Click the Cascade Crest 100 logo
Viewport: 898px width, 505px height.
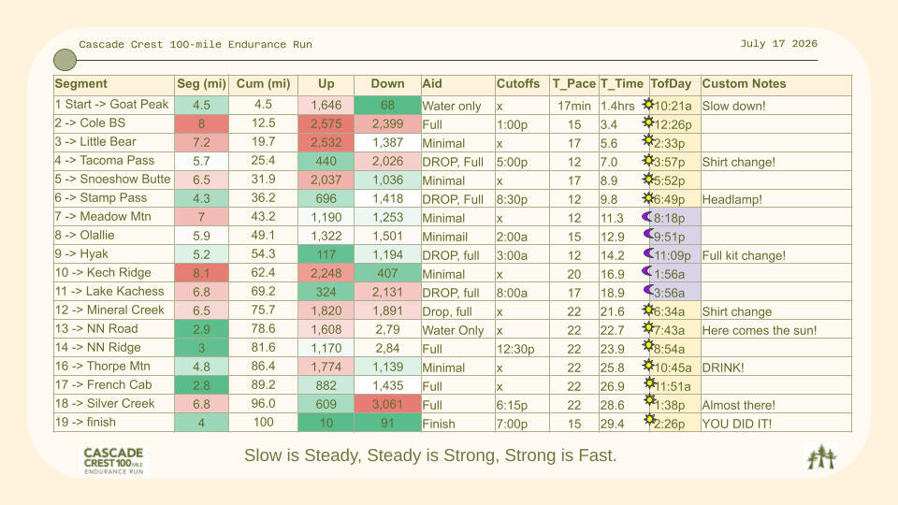pos(113,460)
